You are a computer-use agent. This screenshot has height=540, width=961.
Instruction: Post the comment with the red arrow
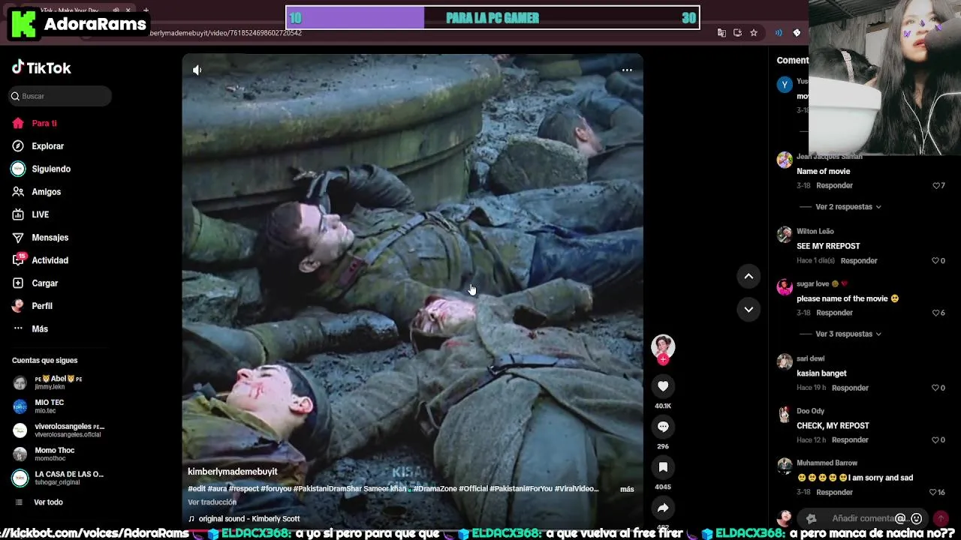pyautogui.click(x=941, y=518)
